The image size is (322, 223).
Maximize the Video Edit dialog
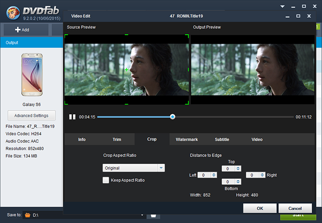click(x=298, y=16)
